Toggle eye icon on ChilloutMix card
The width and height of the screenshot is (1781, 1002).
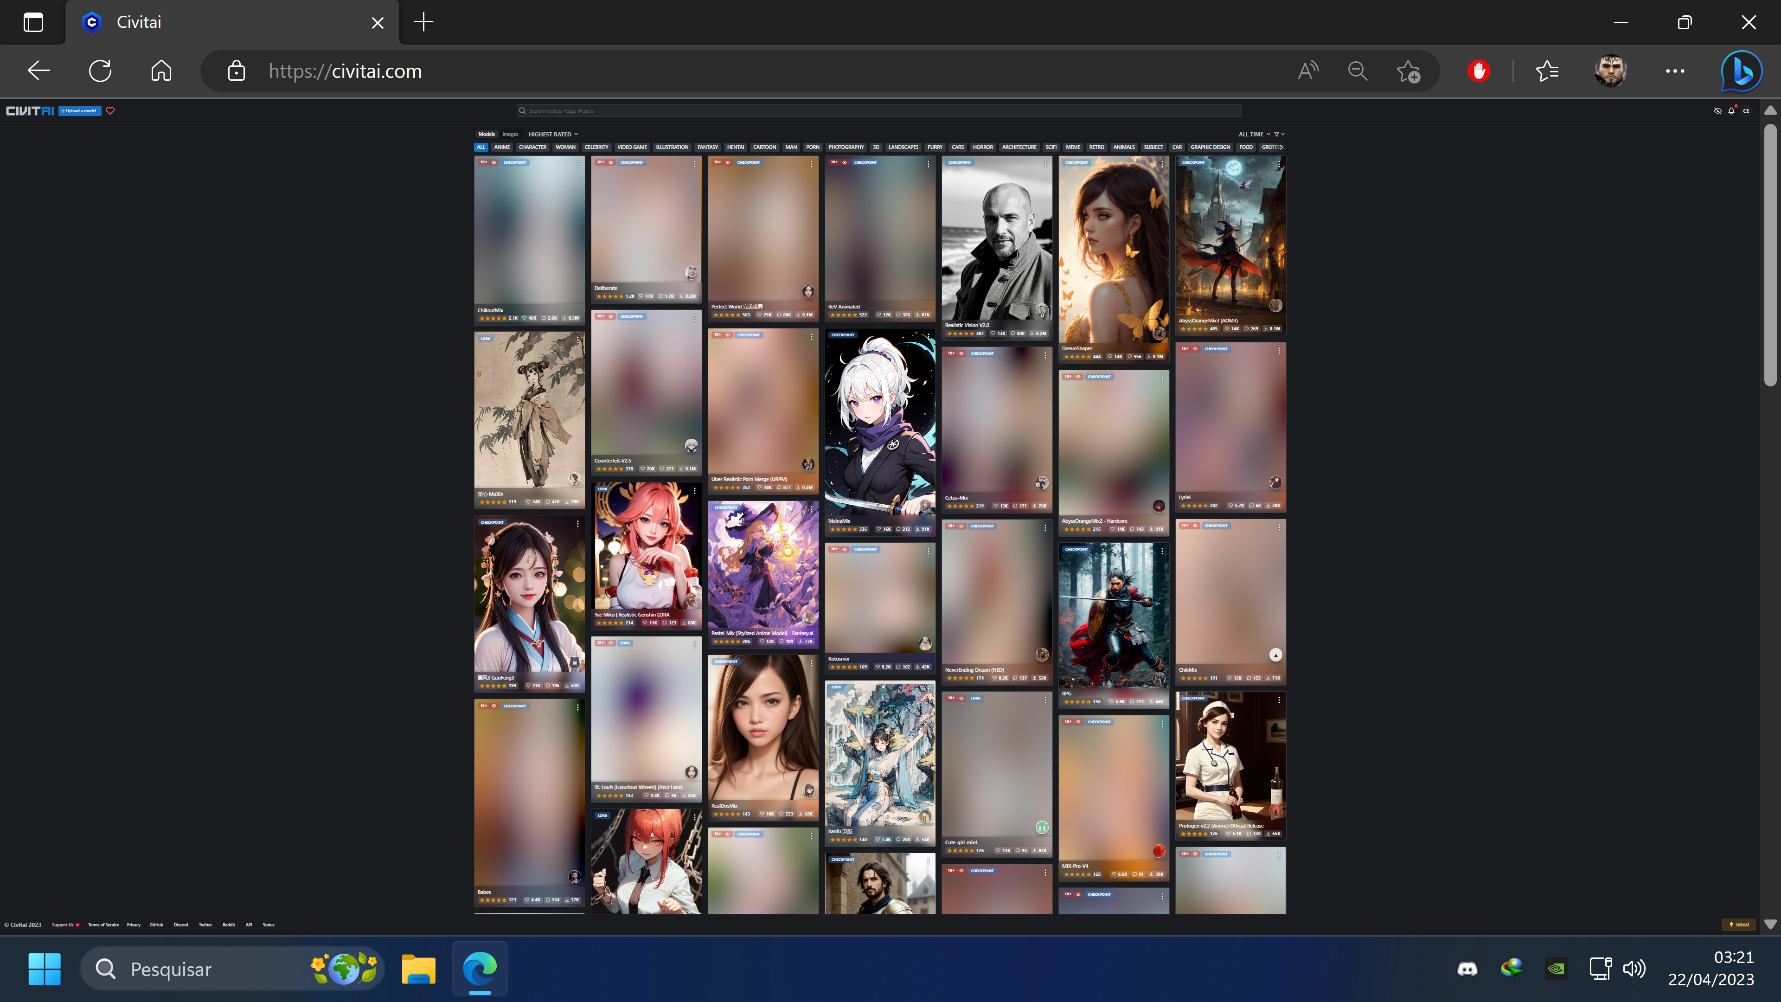[493, 162]
